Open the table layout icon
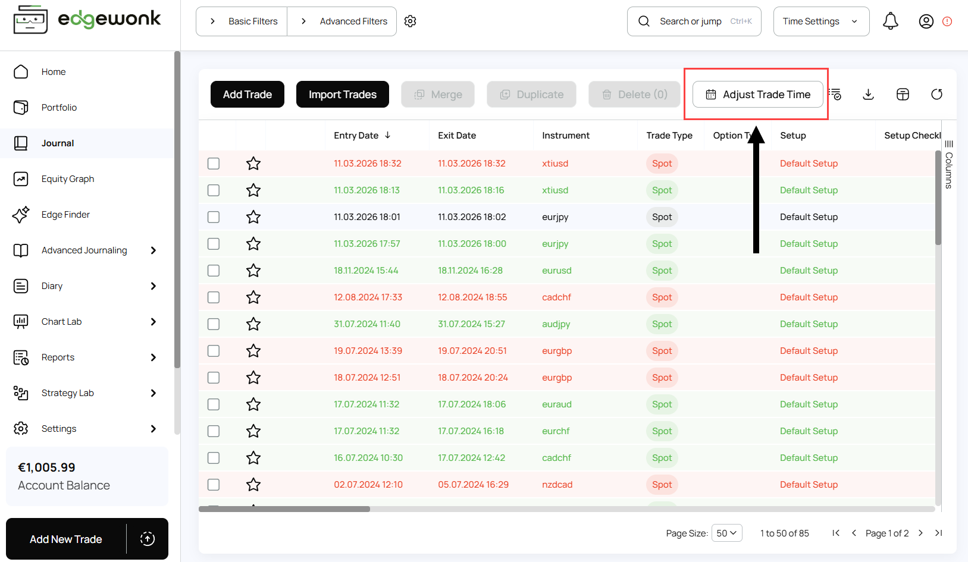968x562 pixels. [903, 94]
